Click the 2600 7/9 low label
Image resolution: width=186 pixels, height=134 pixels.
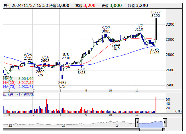(40, 74)
